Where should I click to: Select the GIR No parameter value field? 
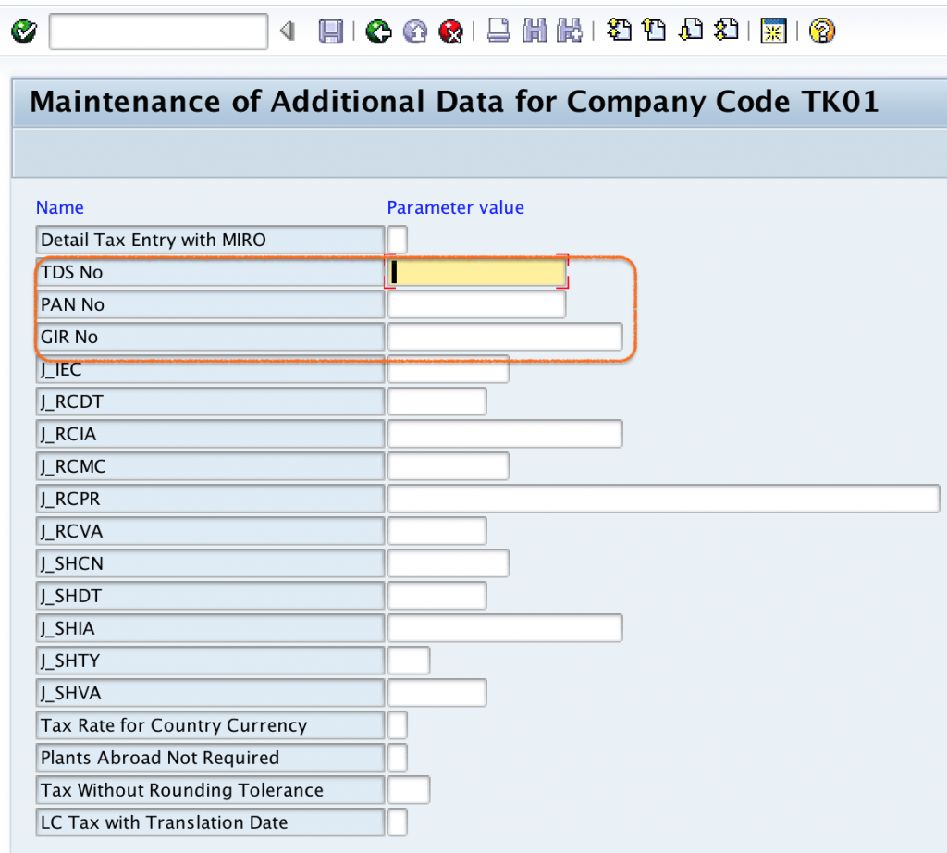(x=504, y=337)
